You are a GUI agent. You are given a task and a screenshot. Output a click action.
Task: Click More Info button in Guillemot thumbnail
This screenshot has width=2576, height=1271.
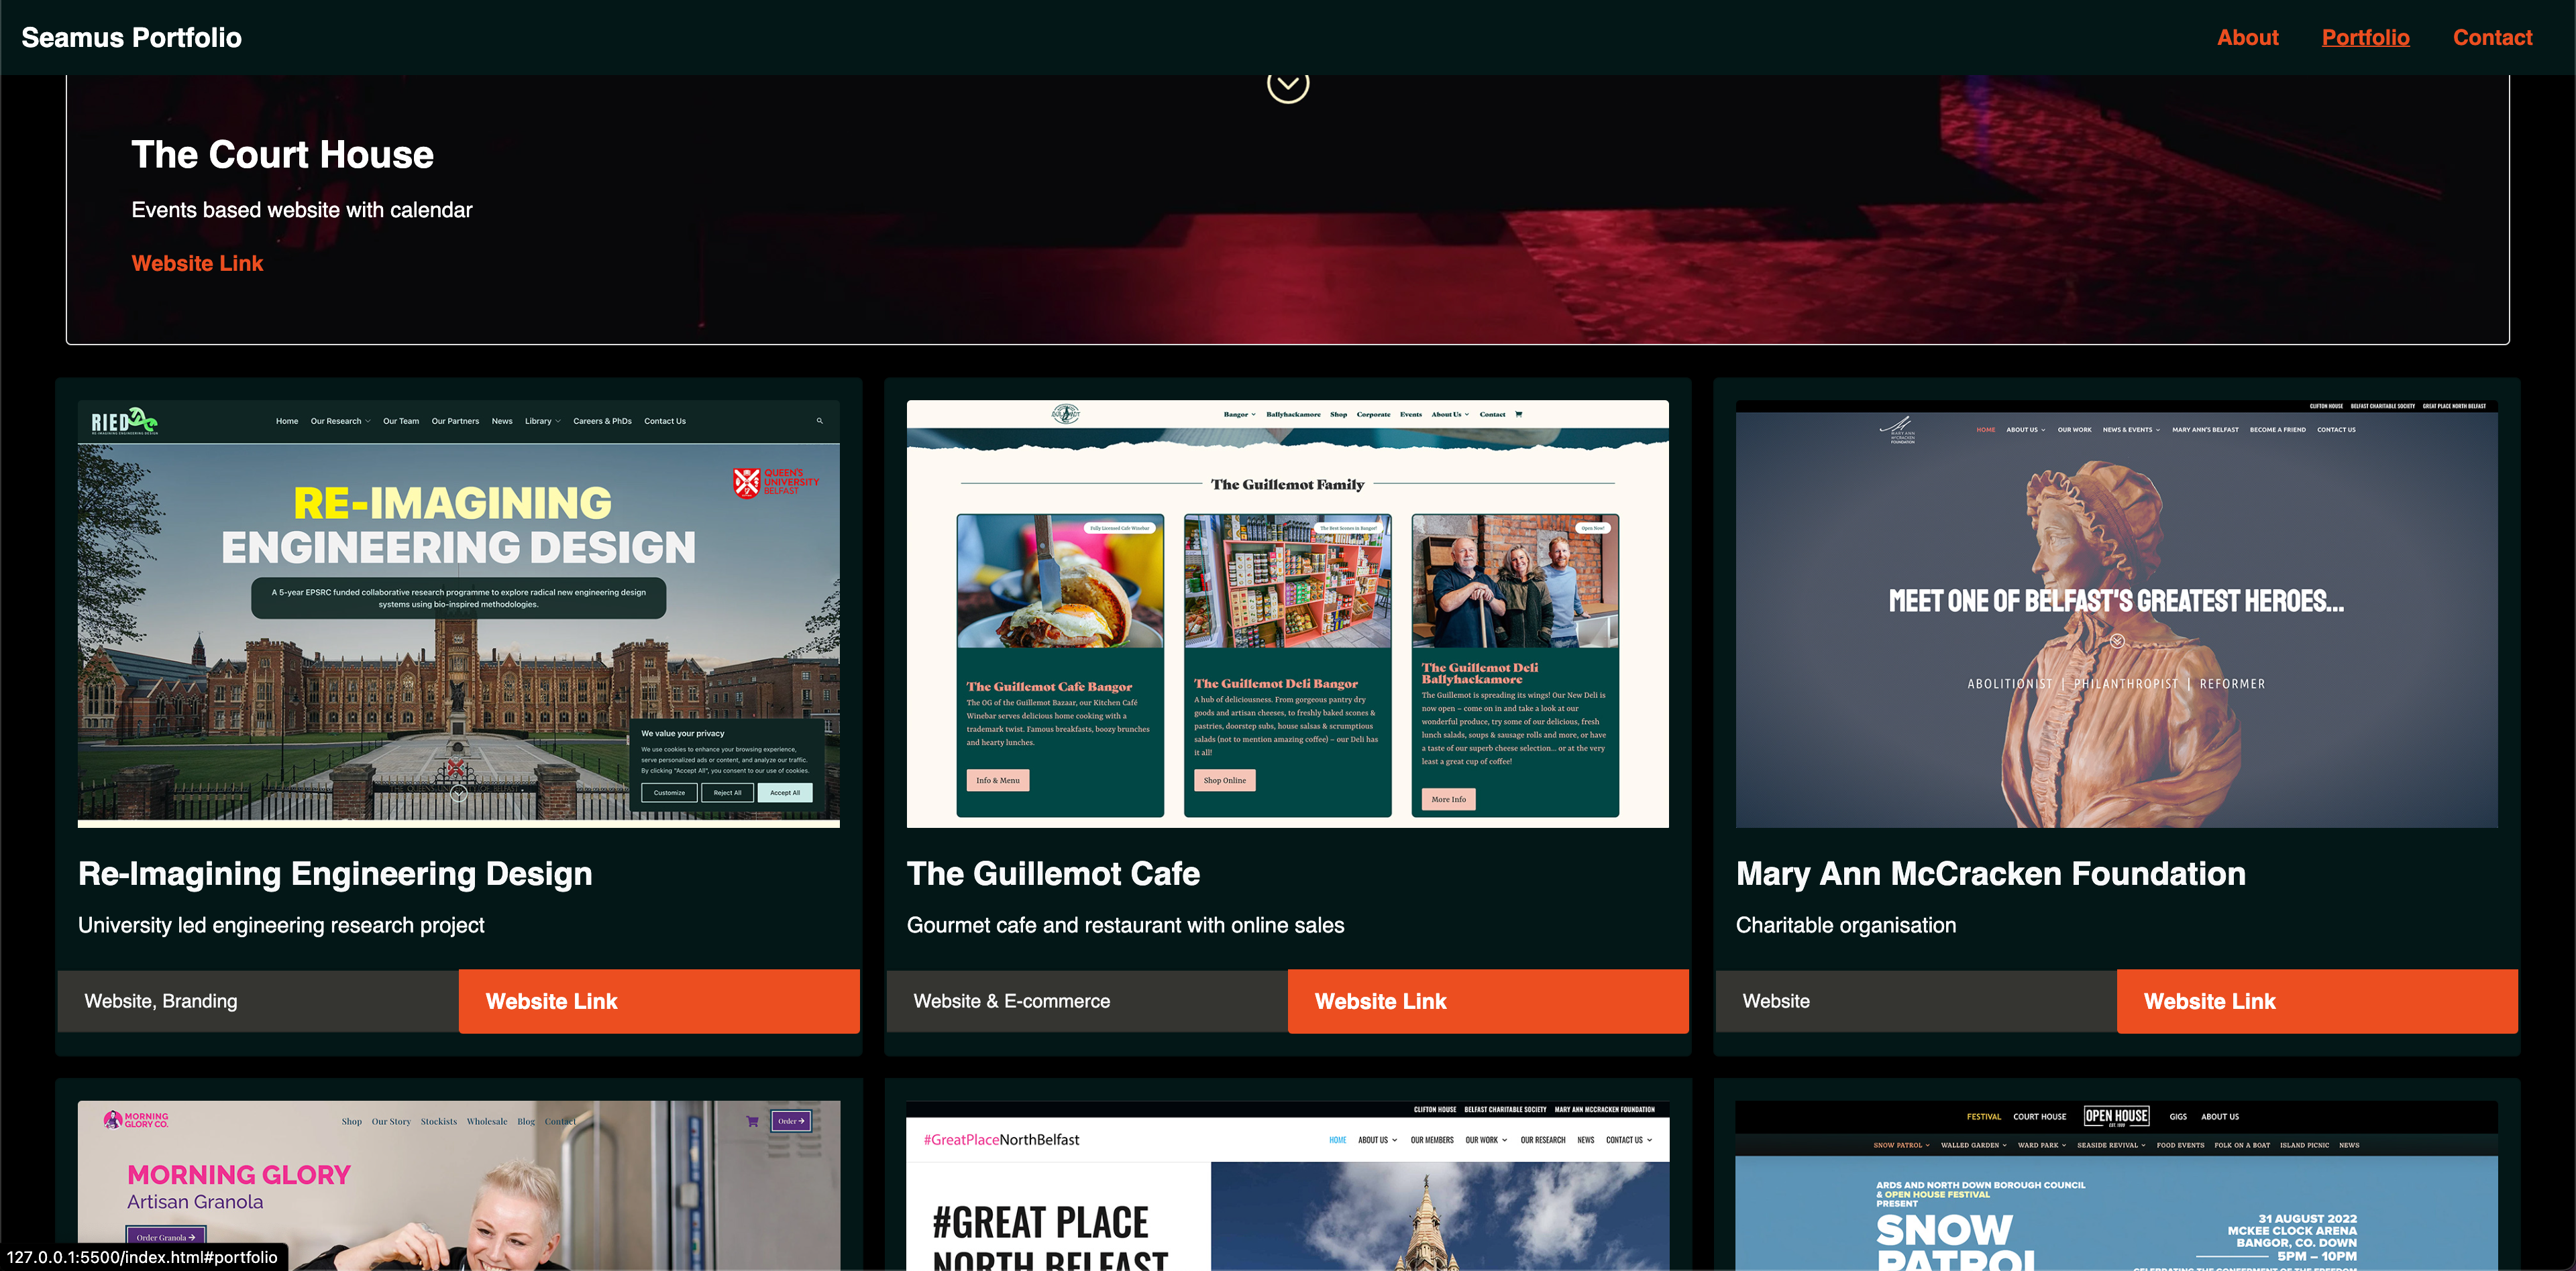1448,799
